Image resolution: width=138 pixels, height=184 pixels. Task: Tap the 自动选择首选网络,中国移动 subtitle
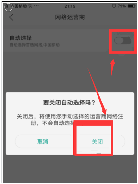tap(35, 45)
